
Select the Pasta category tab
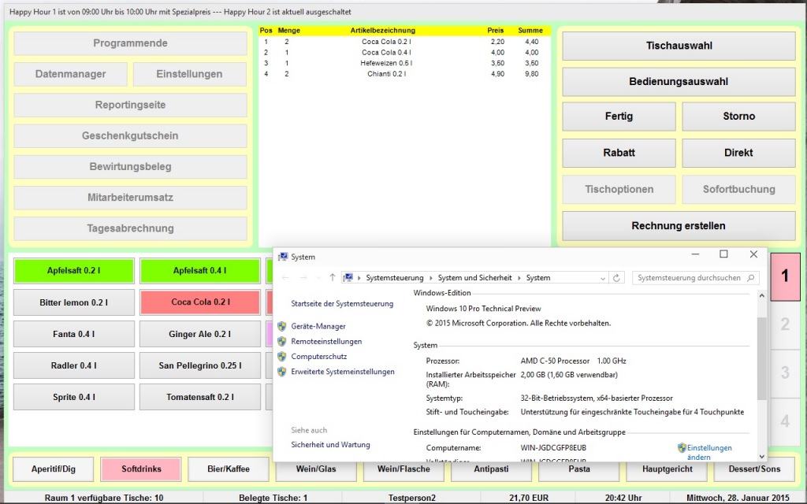click(x=579, y=470)
